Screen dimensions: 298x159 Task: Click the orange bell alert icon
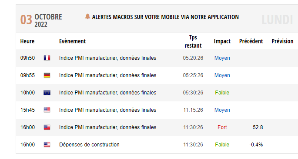pos(87,16)
